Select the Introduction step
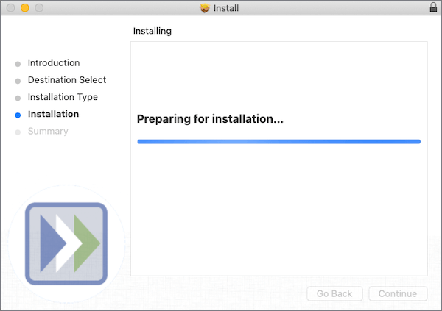442x311 pixels. (54, 62)
